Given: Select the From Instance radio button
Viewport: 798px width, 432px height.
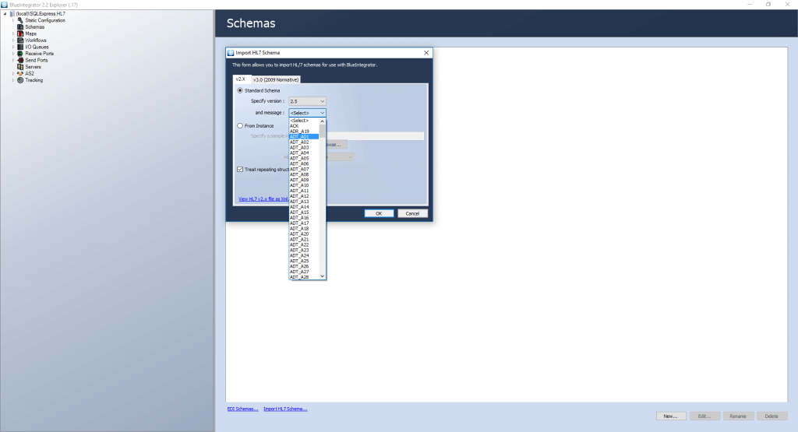Looking at the screenshot, I should 240,125.
